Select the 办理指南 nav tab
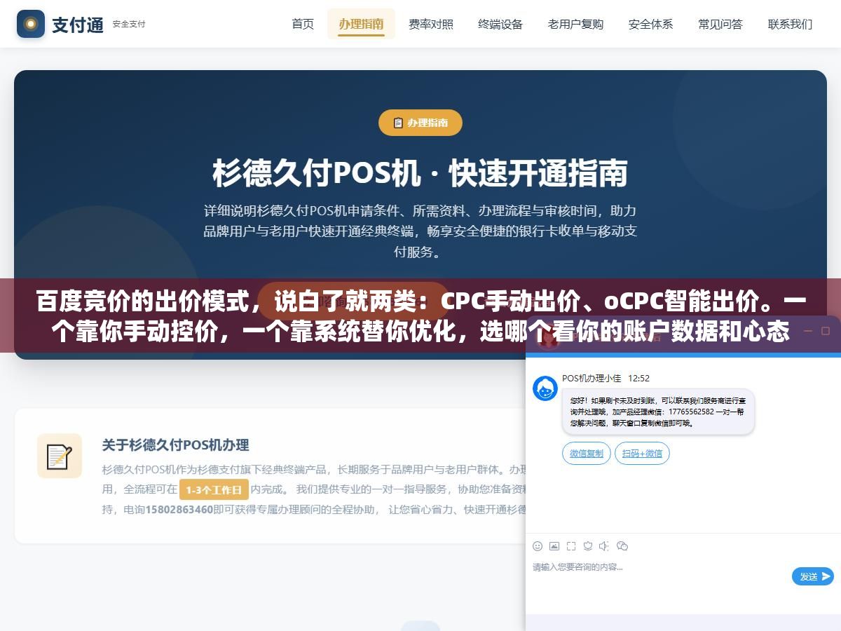This screenshot has height=631, width=841. 361,24
